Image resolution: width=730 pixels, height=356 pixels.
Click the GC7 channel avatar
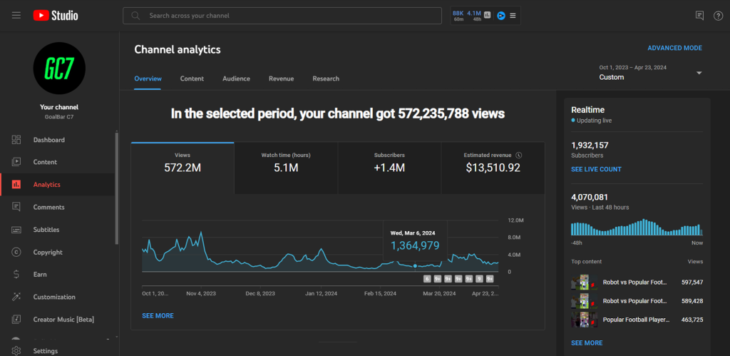click(59, 68)
